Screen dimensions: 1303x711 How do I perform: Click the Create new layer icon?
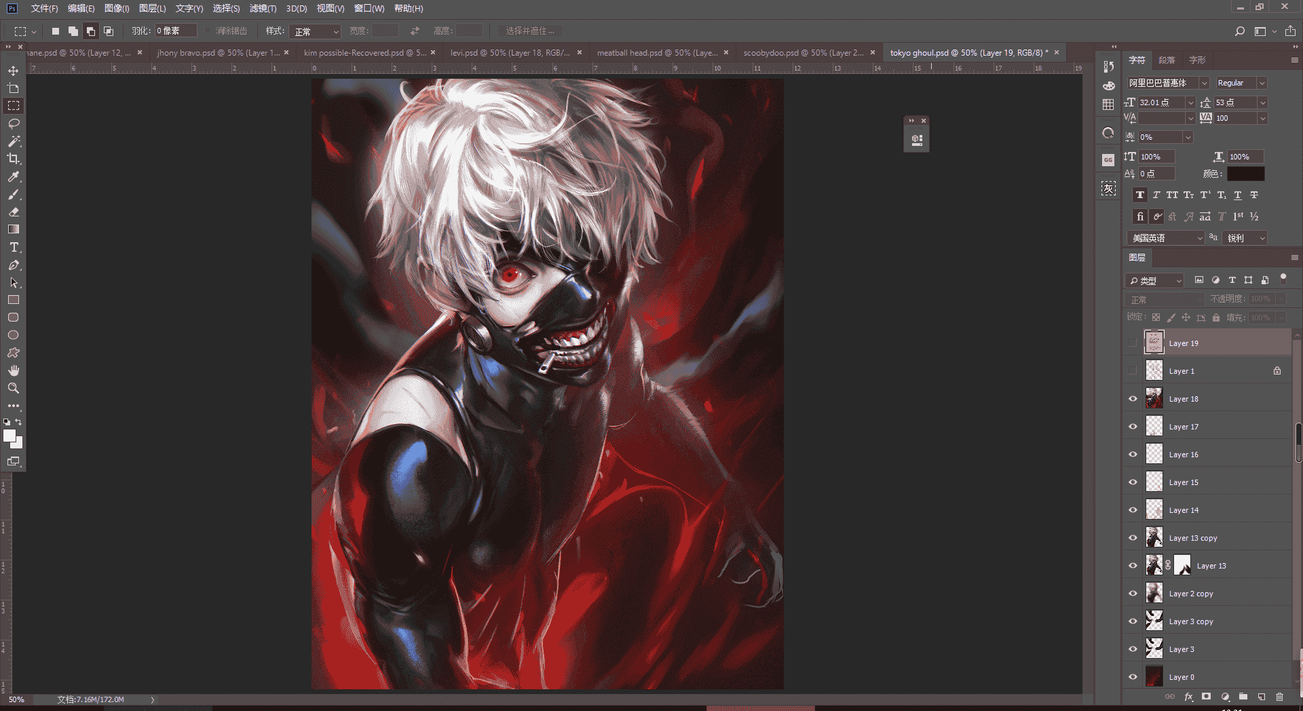(x=1261, y=697)
